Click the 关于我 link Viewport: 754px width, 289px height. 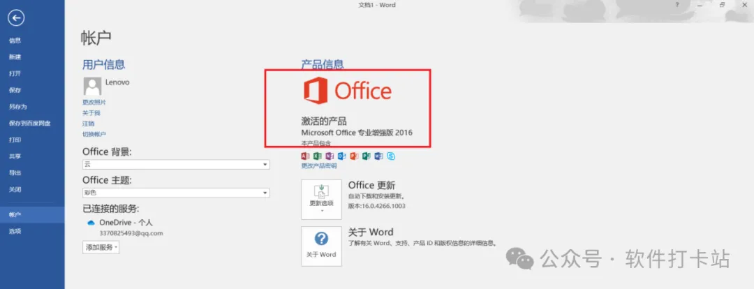click(x=91, y=112)
